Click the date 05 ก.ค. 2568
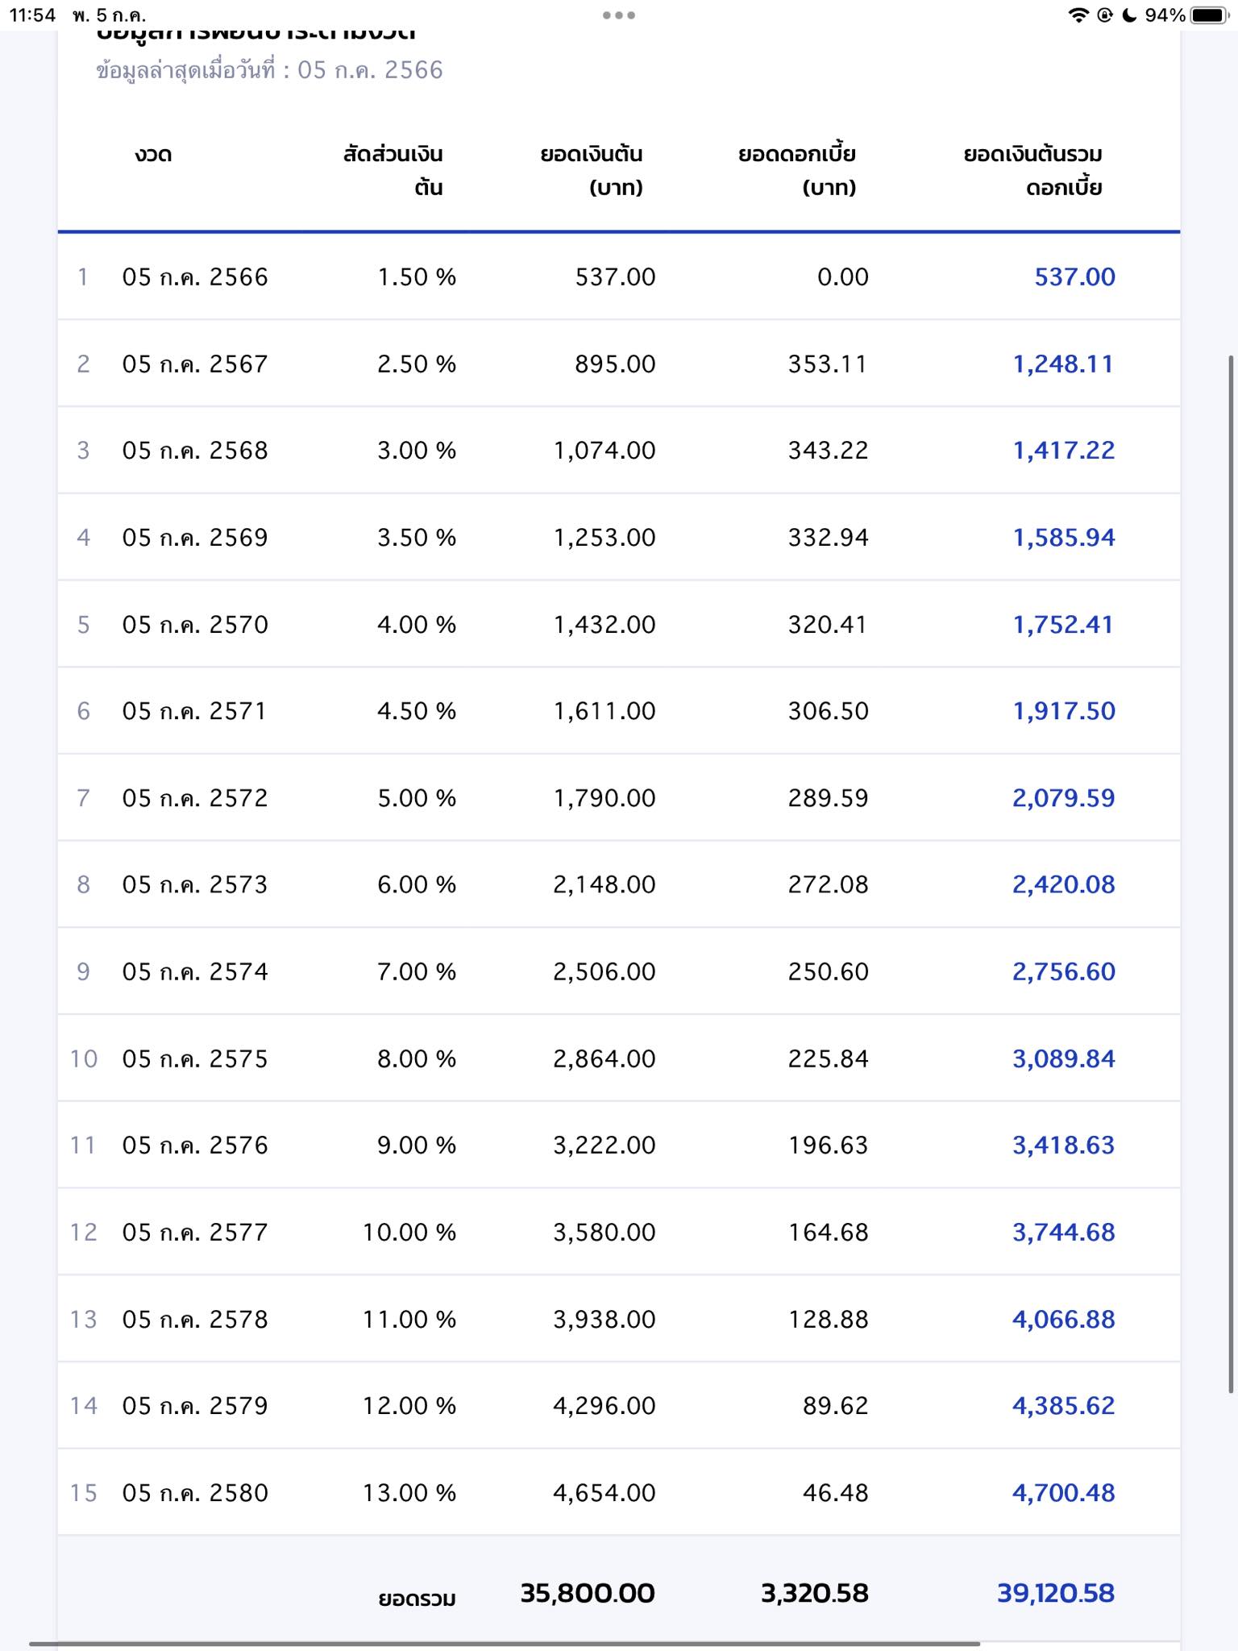 tap(195, 450)
